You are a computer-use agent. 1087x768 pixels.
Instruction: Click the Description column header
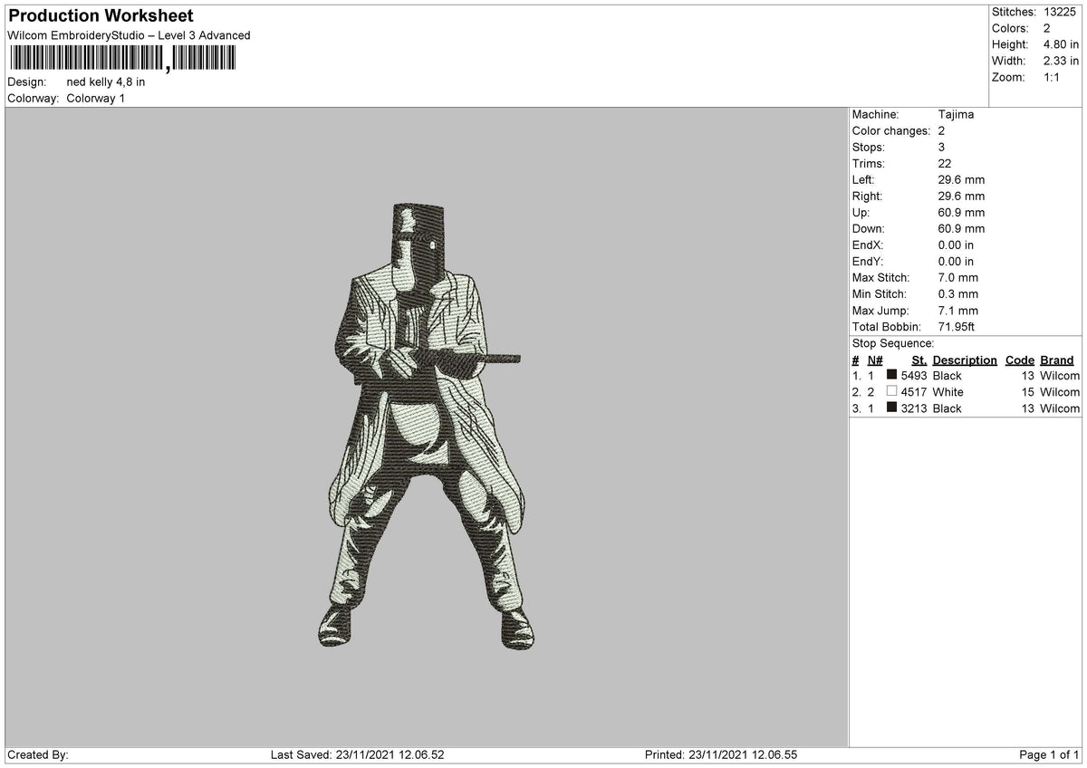pyautogui.click(x=965, y=360)
